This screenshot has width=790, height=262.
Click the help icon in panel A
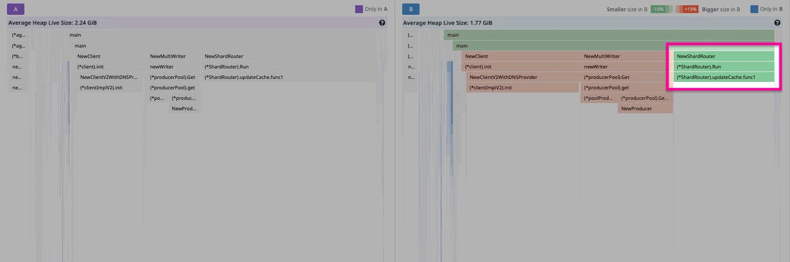click(x=382, y=23)
